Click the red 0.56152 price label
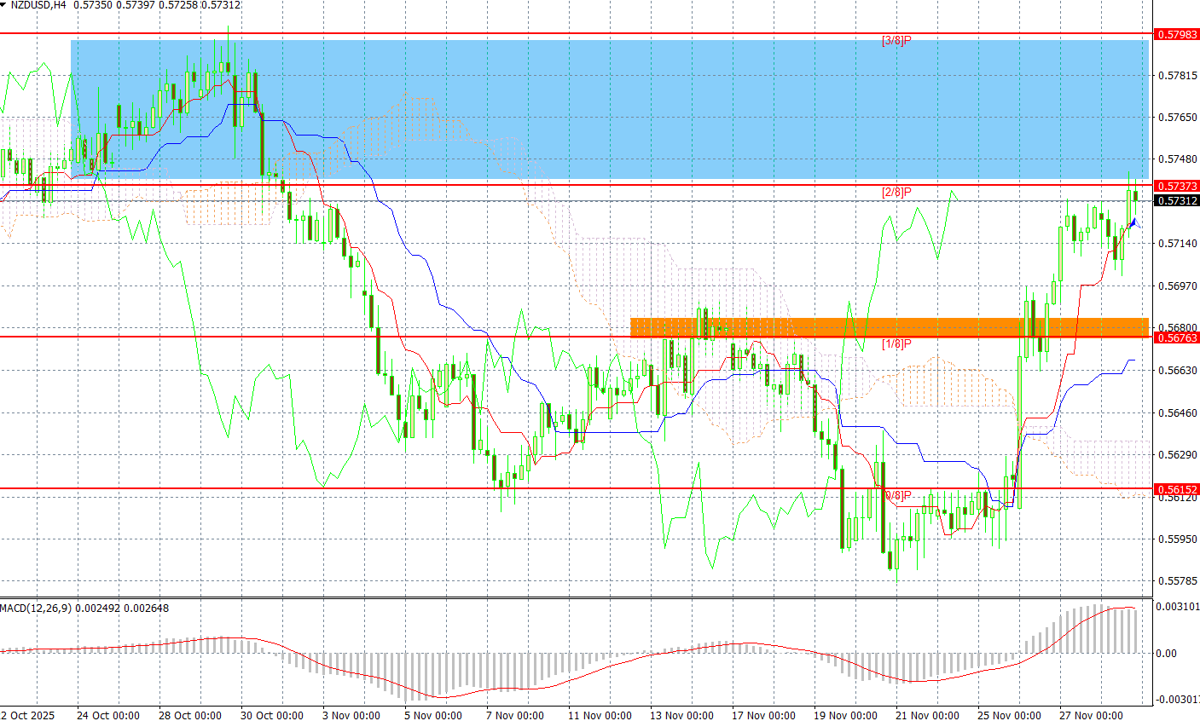Image resolution: width=1200 pixels, height=721 pixels. coord(1177,490)
